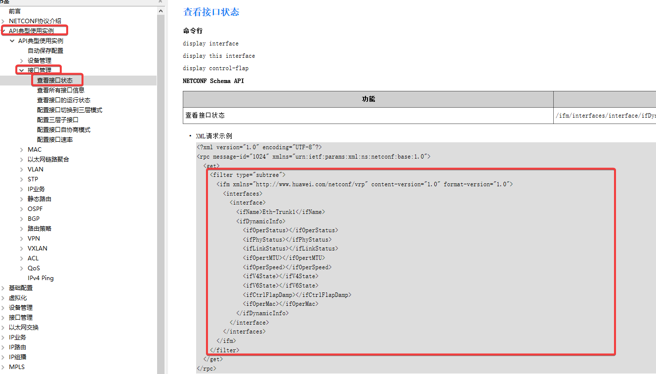Expand the VPN tree node
Image resolution: width=656 pixels, height=374 pixels.
coord(22,239)
